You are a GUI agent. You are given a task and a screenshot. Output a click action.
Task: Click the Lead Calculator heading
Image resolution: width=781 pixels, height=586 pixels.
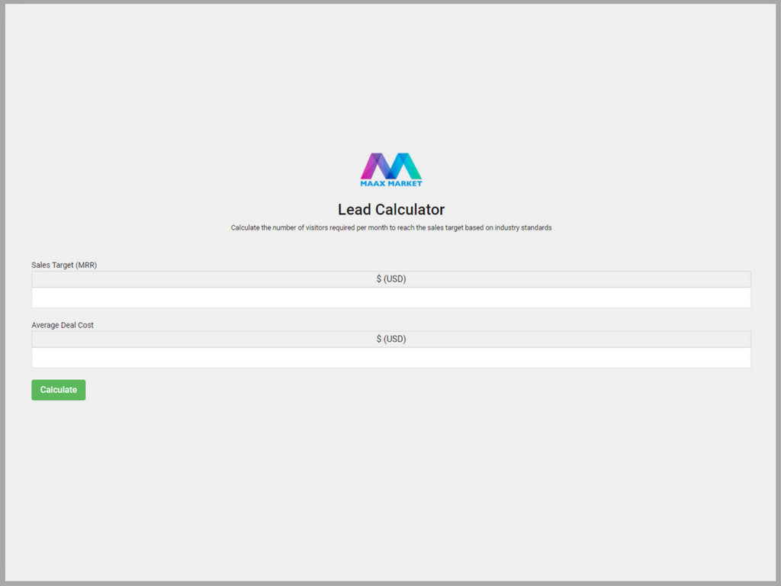(390, 209)
